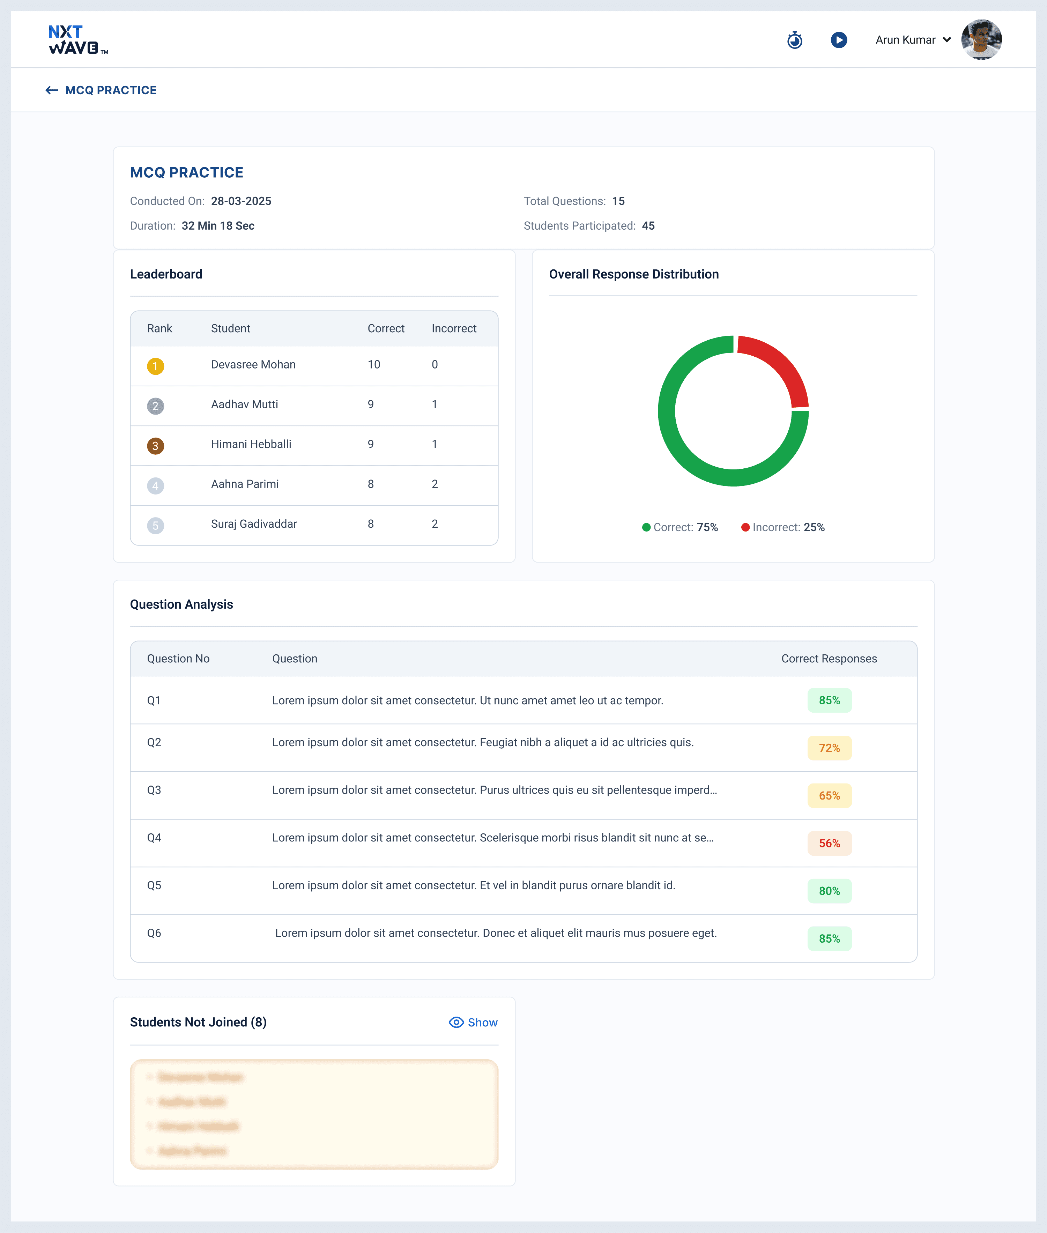The width and height of the screenshot is (1047, 1233).
Task: Click the stopwatch timer icon in header
Action: (794, 40)
